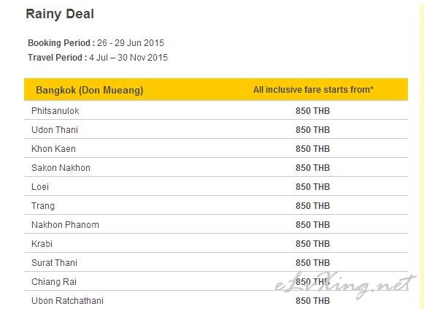The image size is (424, 309).
Task: Select the Ubon Ratchathani destination
Action: point(67,301)
